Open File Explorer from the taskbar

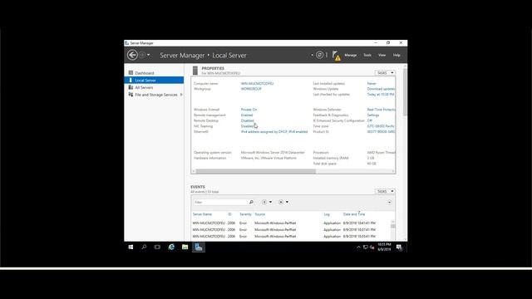coord(185,248)
